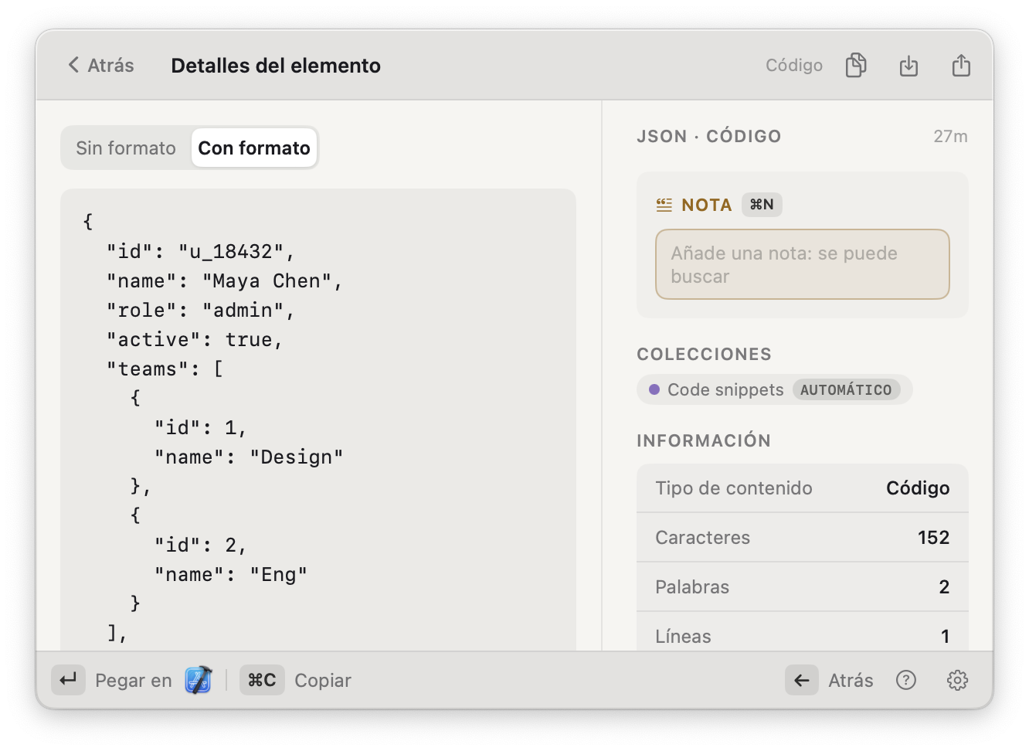Click the "teams": [ code line

point(165,369)
